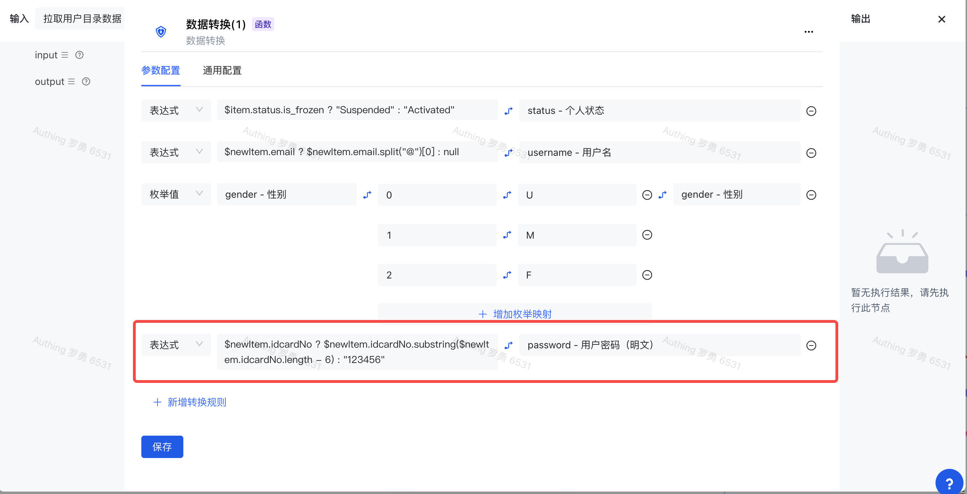Remove the status expression rule
967x494 pixels.
click(x=811, y=111)
